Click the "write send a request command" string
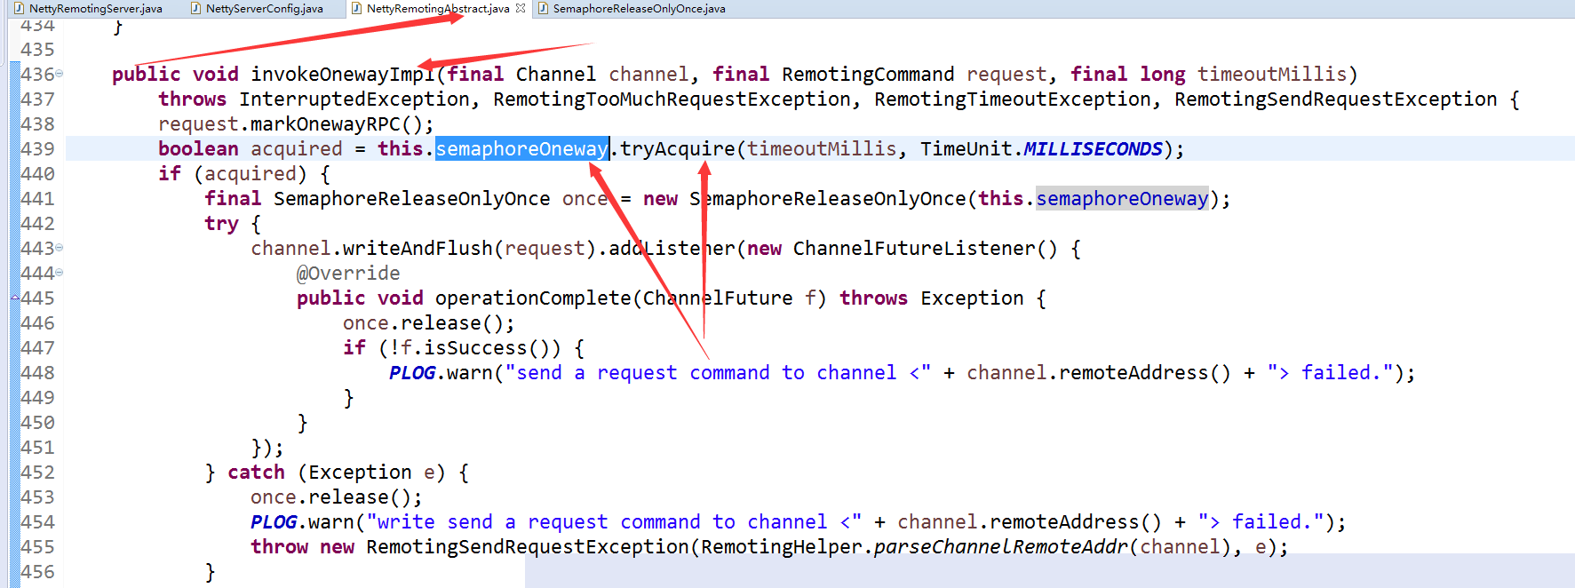 tap(614, 522)
